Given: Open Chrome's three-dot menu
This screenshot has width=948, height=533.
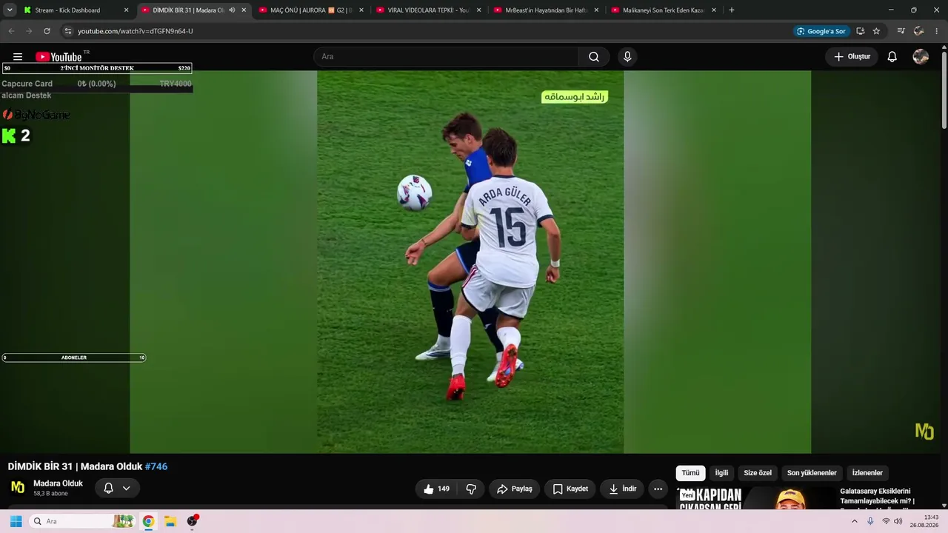Looking at the screenshot, I should pyautogui.click(x=937, y=31).
